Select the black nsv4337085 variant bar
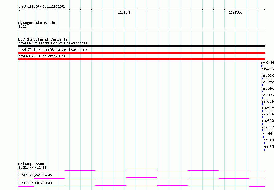 click(142, 46)
